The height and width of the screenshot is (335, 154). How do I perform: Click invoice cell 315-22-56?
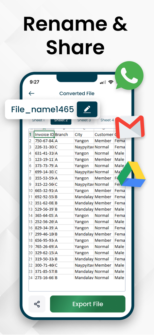tap(44, 185)
